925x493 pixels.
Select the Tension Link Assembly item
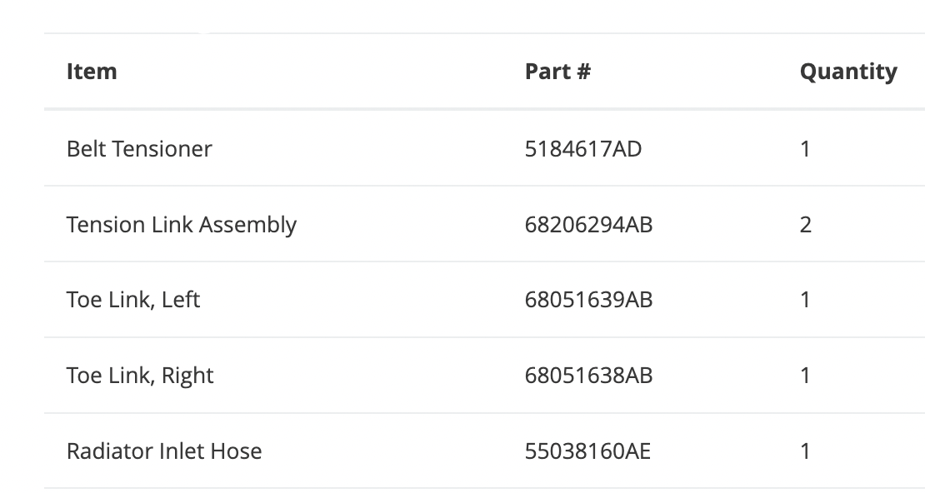[x=181, y=225]
